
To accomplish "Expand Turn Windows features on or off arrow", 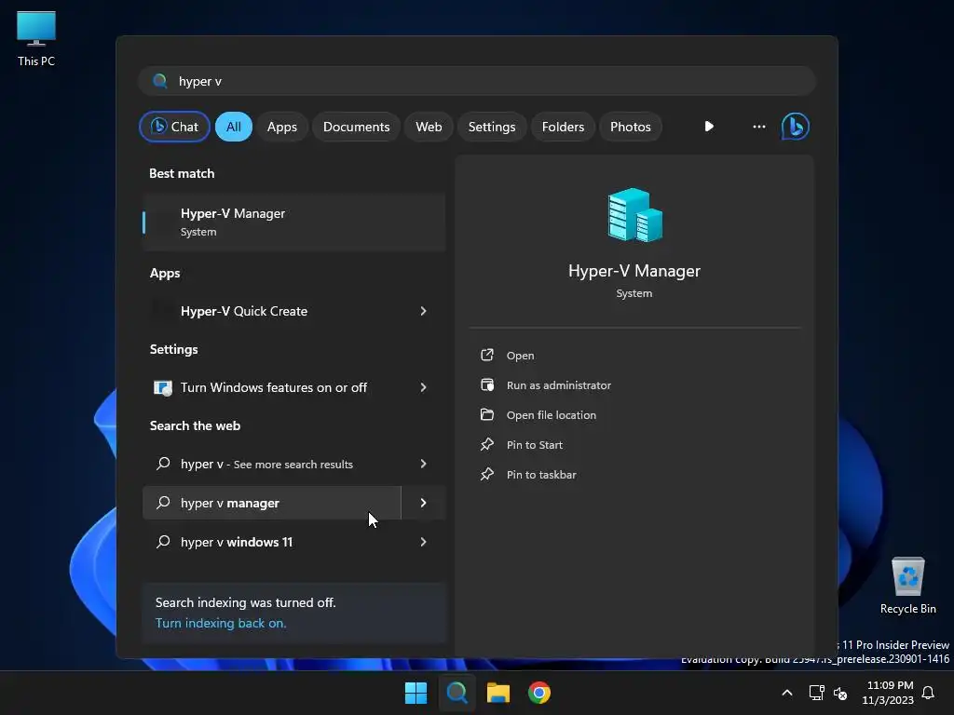I will tap(424, 387).
